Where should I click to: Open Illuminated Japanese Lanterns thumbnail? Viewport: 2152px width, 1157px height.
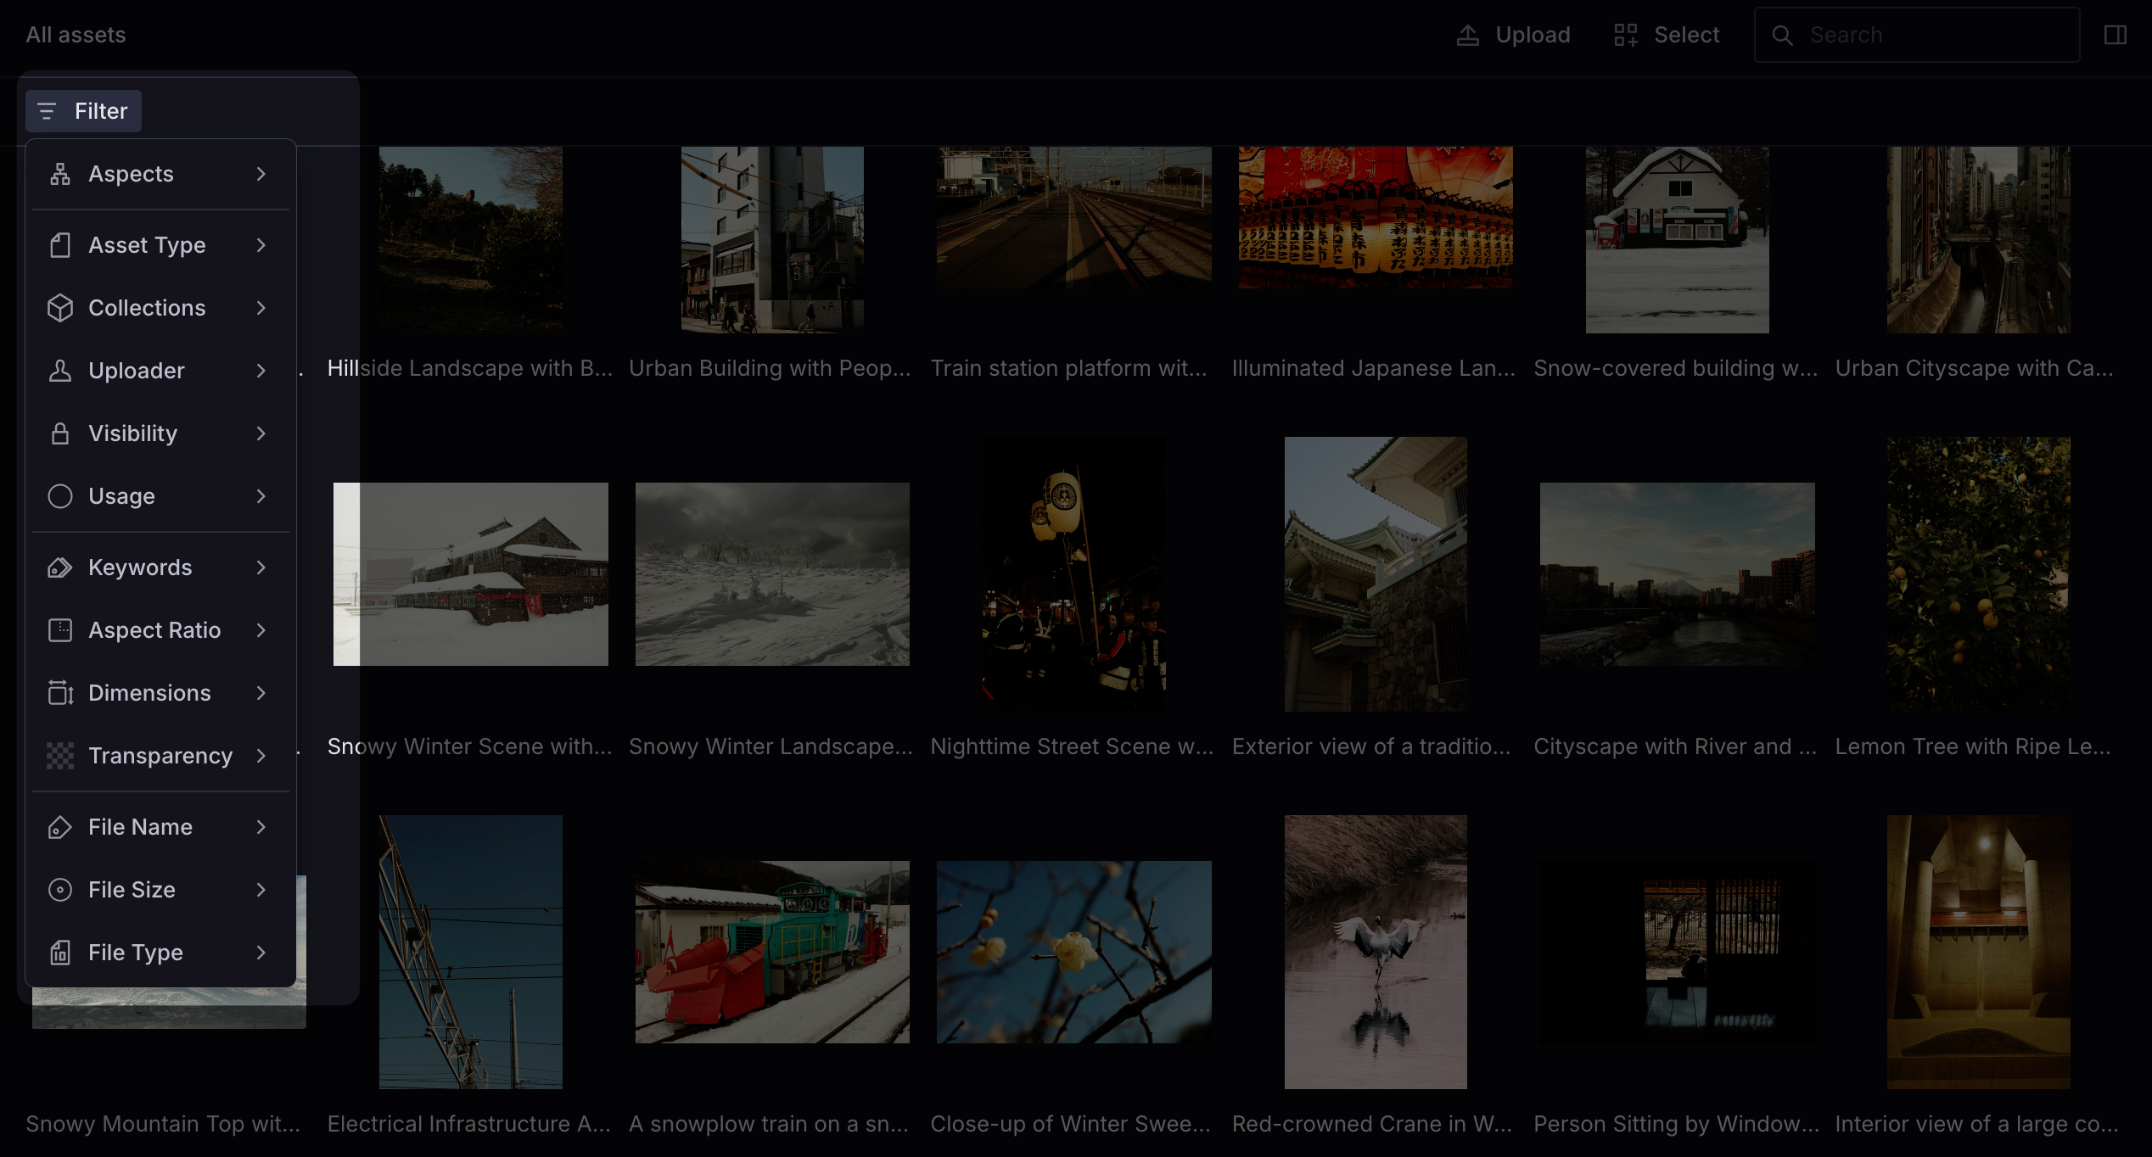pos(1375,218)
